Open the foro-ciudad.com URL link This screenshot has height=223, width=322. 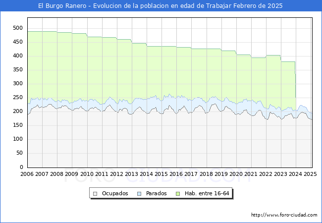[284, 215]
